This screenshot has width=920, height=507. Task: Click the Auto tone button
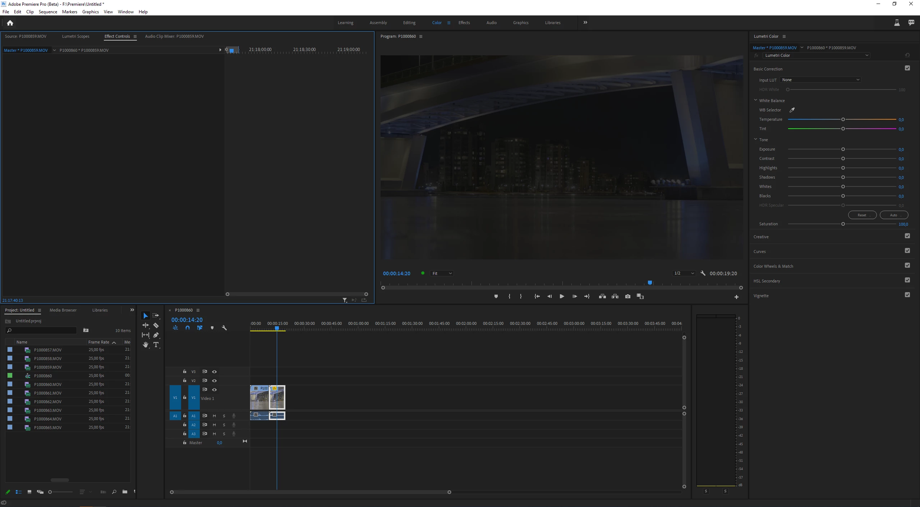pos(893,215)
